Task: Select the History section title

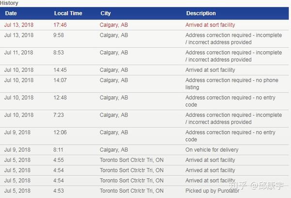Action: coord(9,3)
